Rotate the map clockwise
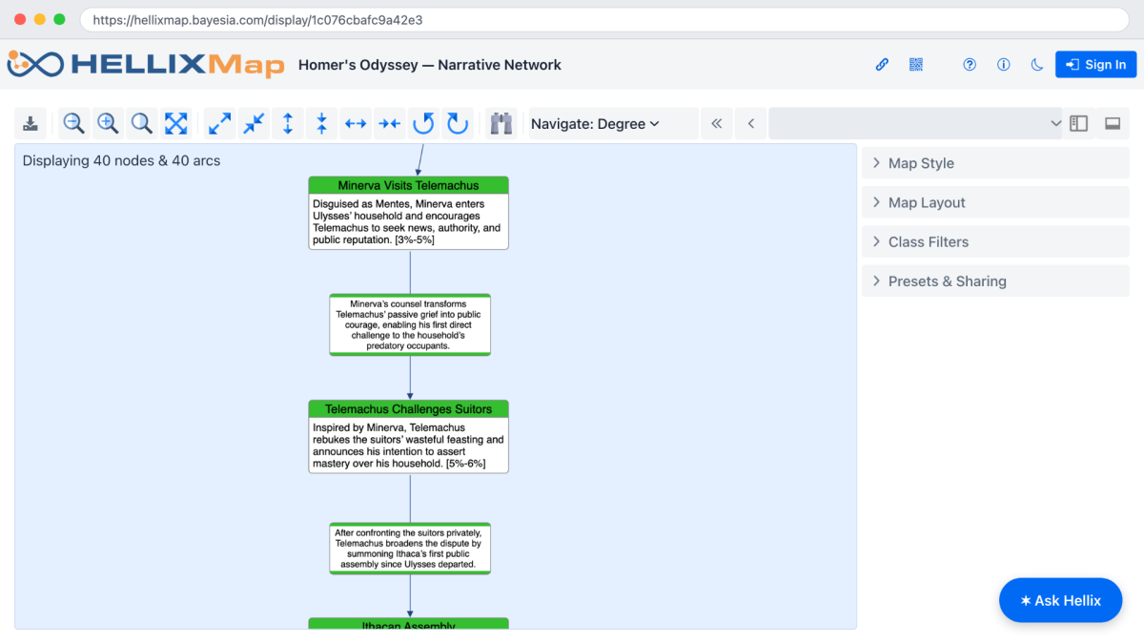 (458, 123)
